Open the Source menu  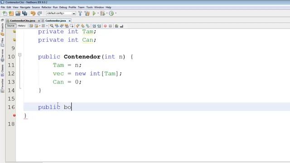(x=36, y=7)
